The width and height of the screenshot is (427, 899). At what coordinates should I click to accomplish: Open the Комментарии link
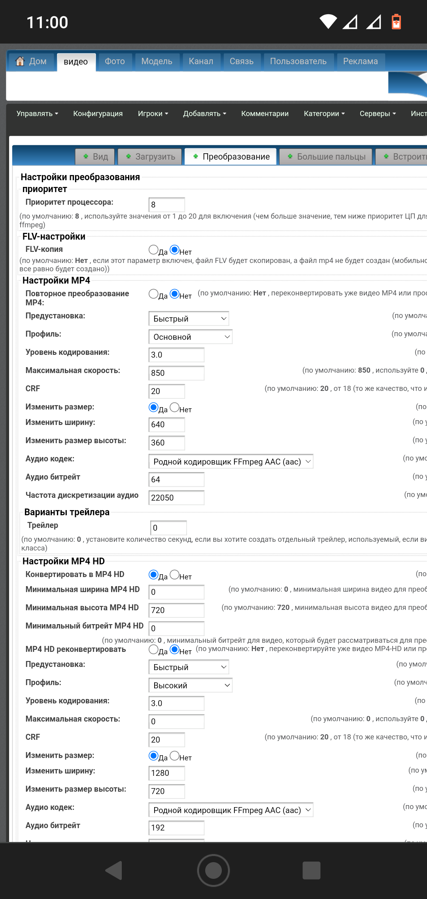pos(265,114)
